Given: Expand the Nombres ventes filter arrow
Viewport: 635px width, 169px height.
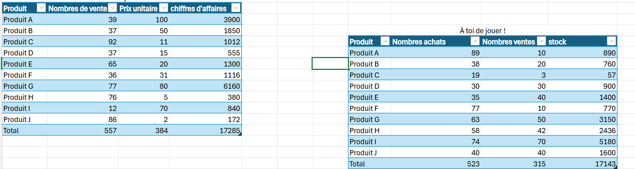Looking at the screenshot, I should [541, 41].
